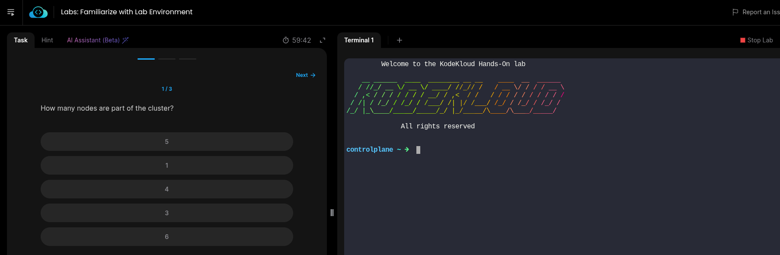Click the panel divider resize handle
Image resolution: width=780 pixels, height=255 pixels.
[x=332, y=213]
